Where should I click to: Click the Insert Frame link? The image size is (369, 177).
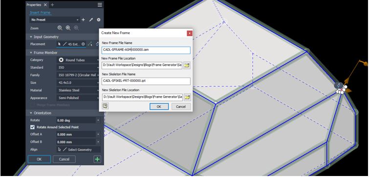[x=40, y=13]
